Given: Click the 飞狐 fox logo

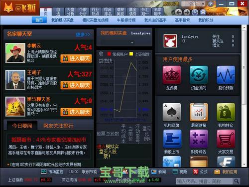Looking at the screenshot, I should [x=19, y=7].
